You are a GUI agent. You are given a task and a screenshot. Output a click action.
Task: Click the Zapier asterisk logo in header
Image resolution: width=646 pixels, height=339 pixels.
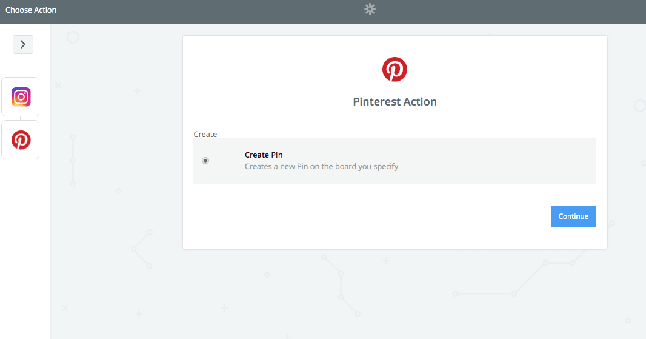click(370, 10)
